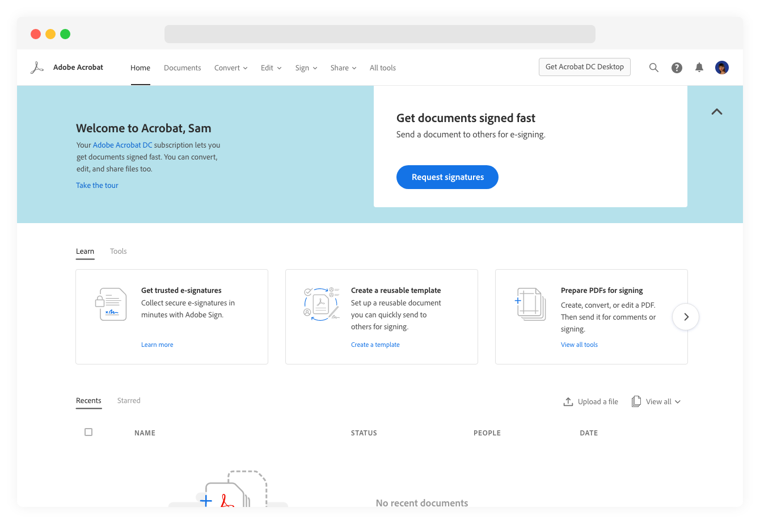760x524 pixels.
Task: Click the No recent documents text
Action: pos(422,502)
